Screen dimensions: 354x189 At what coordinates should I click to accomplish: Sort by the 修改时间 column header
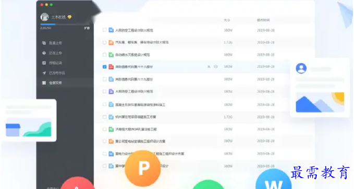263,20
